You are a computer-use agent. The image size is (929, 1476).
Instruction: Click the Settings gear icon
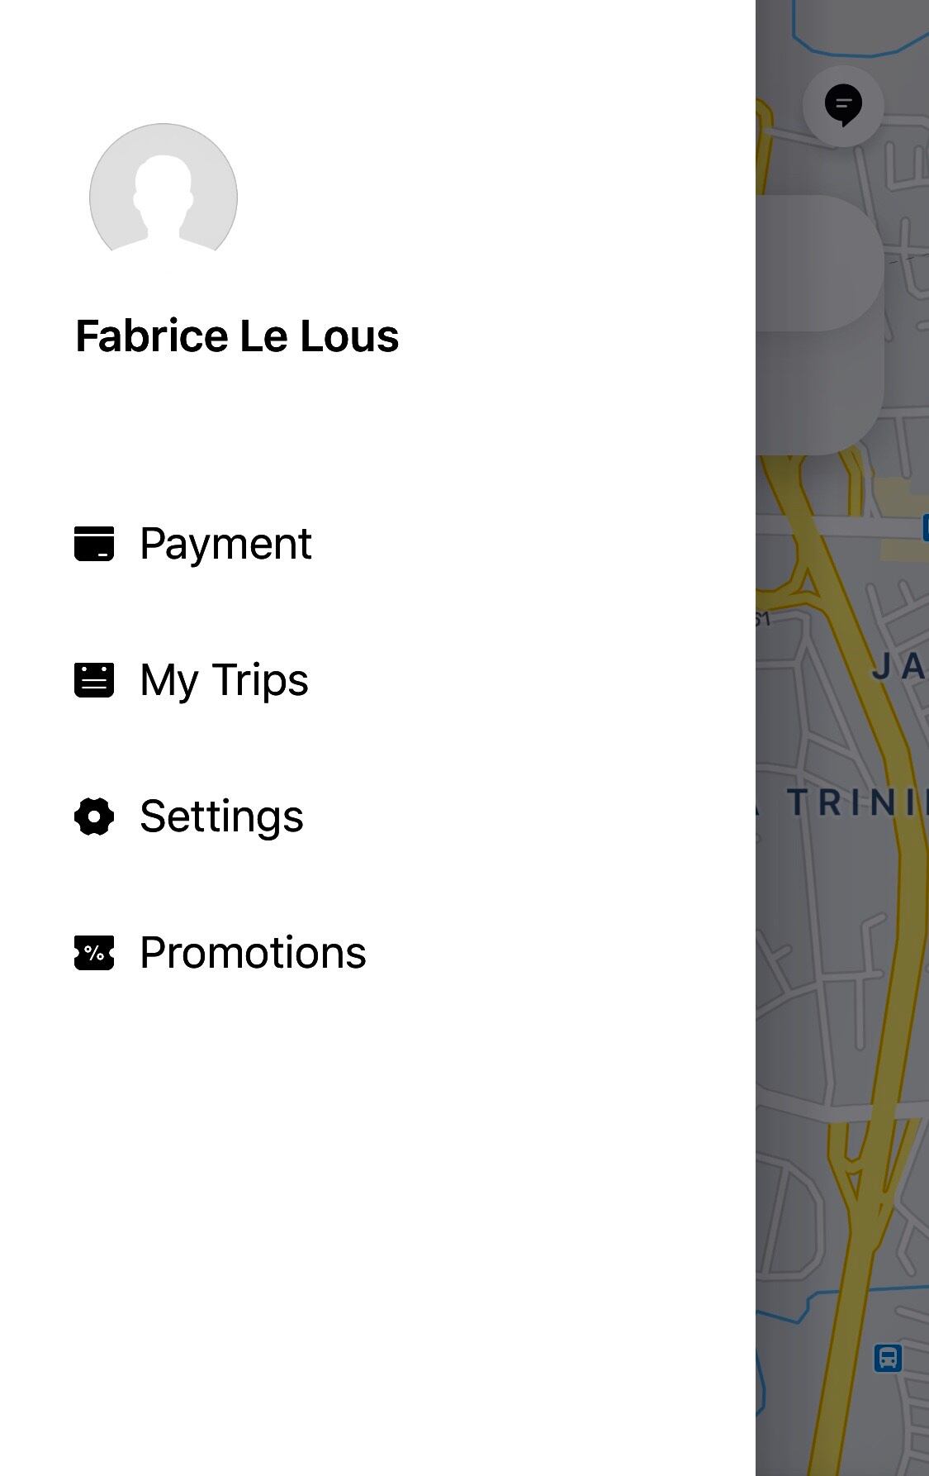pyautogui.click(x=94, y=817)
